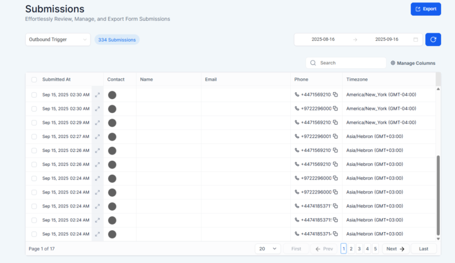Screen dimensions: 455x263
Task: Click 'Sep 15, 2025 02:27 AM' timestamp
Action: coord(66,136)
